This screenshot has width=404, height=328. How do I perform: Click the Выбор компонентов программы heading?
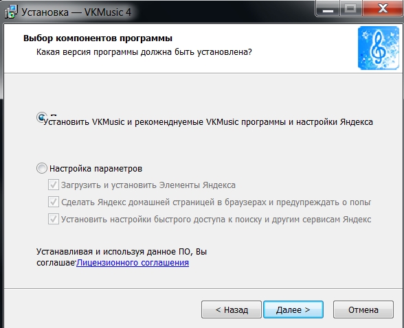coord(98,38)
